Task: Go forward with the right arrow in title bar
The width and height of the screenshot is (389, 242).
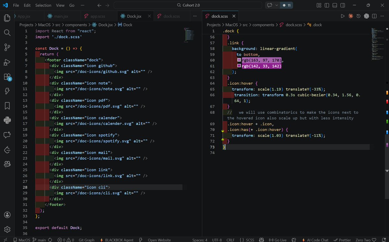Action: click(x=107, y=5)
